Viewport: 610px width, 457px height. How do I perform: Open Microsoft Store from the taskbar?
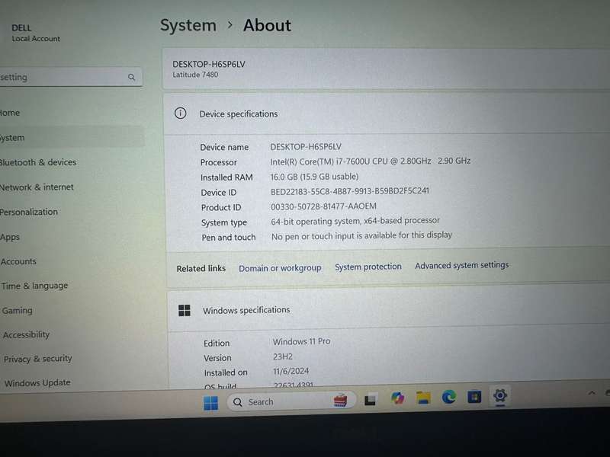click(474, 397)
